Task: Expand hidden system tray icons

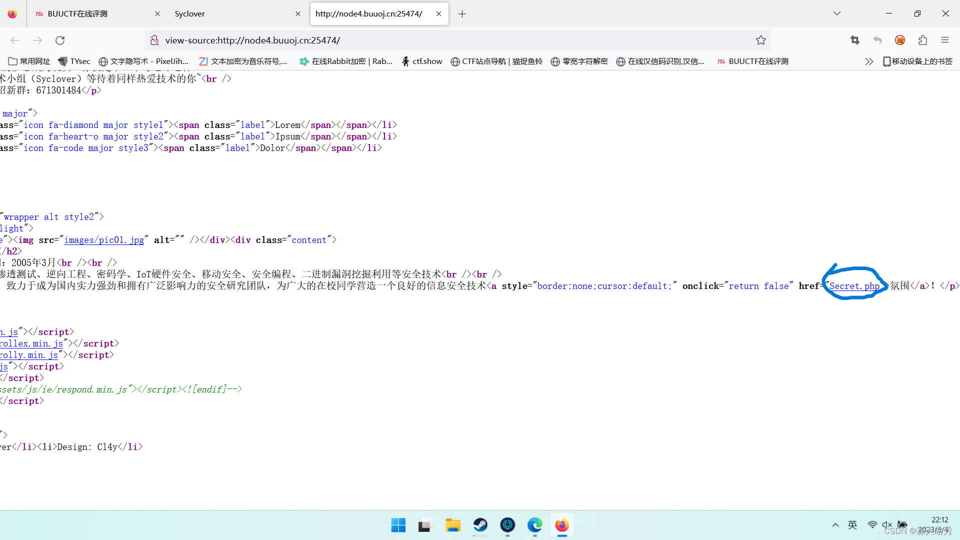Action: (835, 525)
